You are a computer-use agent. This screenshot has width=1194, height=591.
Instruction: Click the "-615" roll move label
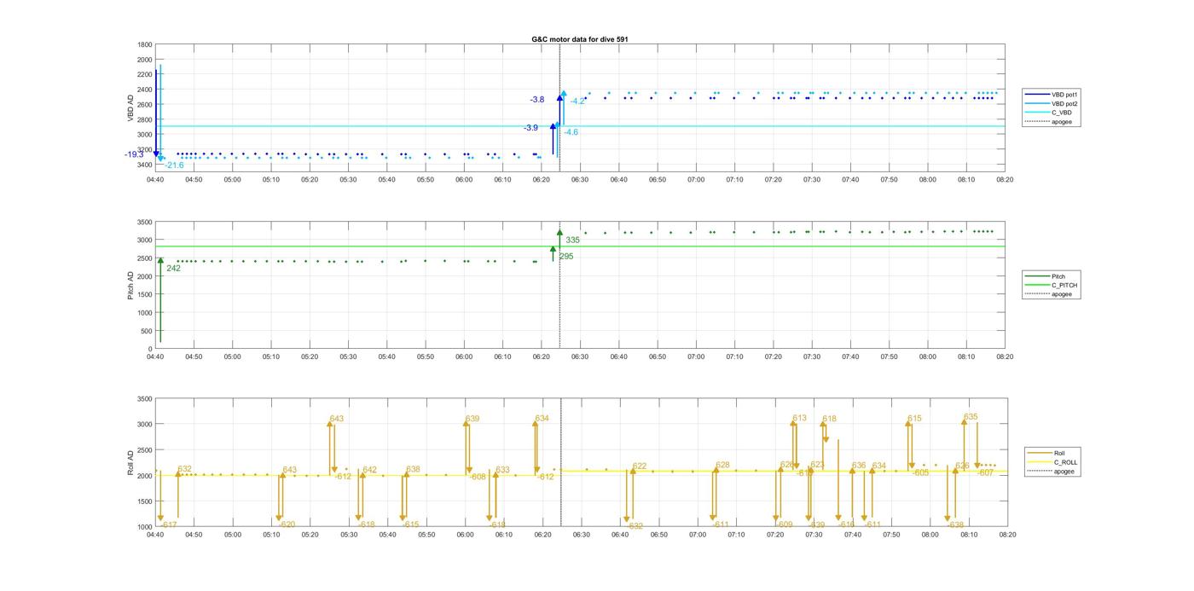(411, 525)
